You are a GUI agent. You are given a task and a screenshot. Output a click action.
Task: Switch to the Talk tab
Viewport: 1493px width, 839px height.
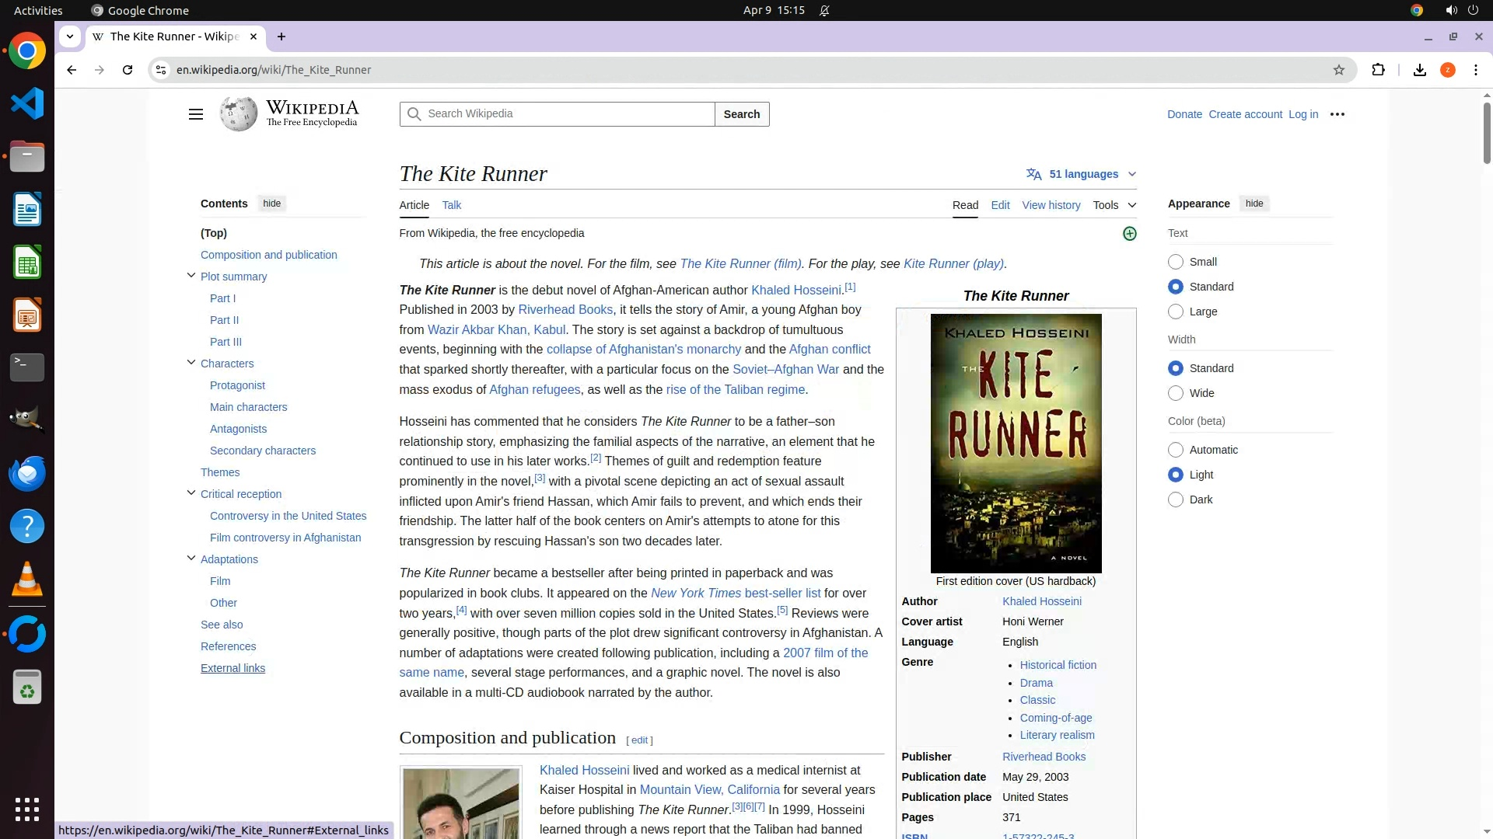pos(451,205)
